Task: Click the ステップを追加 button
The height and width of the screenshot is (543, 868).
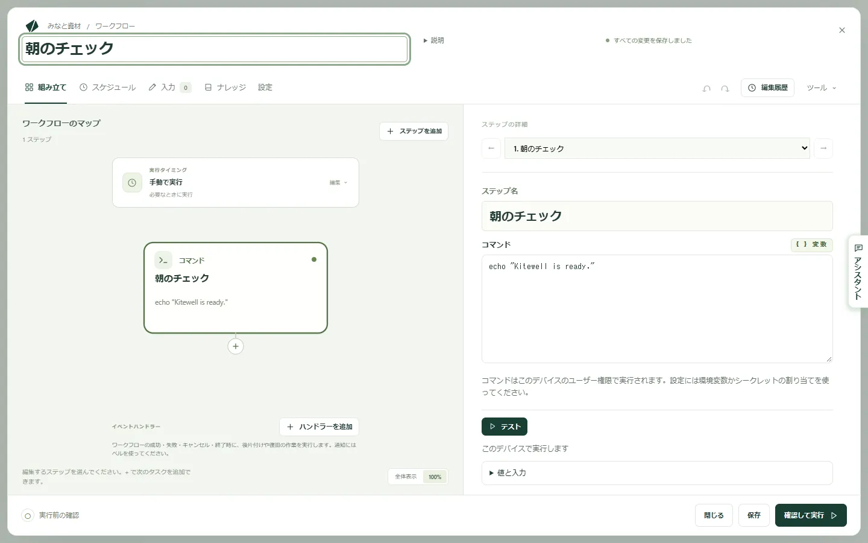Action: click(414, 132)
